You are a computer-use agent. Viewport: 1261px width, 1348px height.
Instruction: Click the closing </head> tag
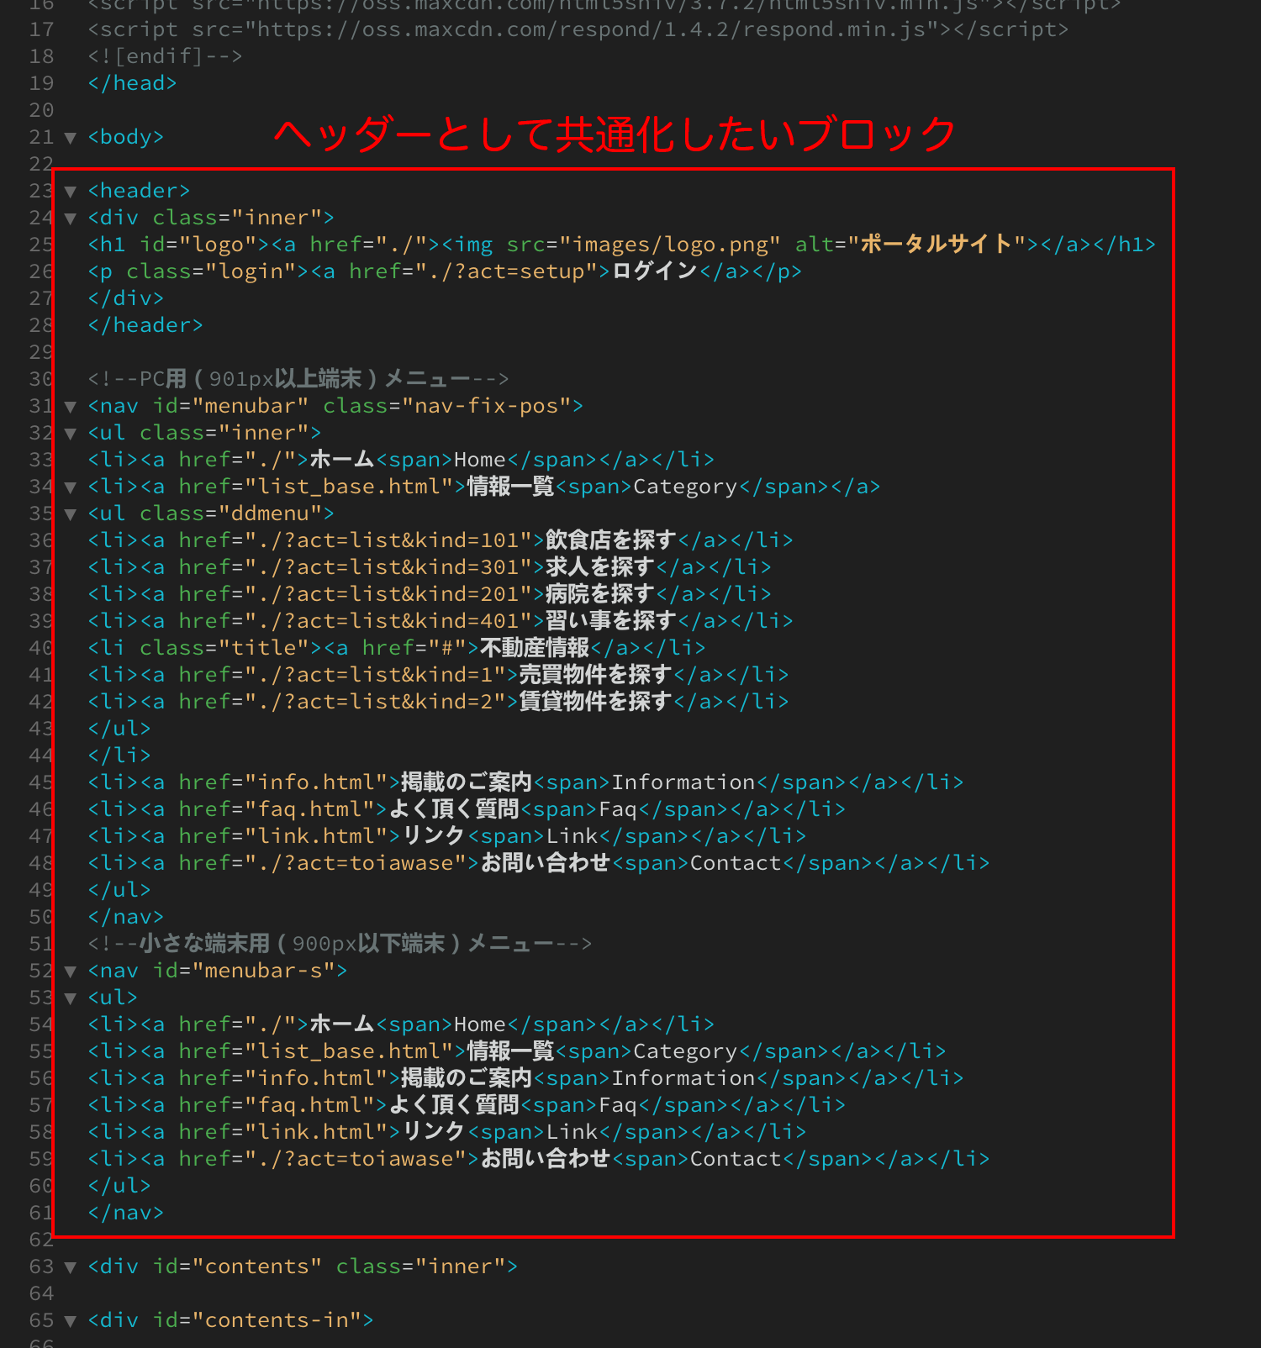(x=132, y=83)
